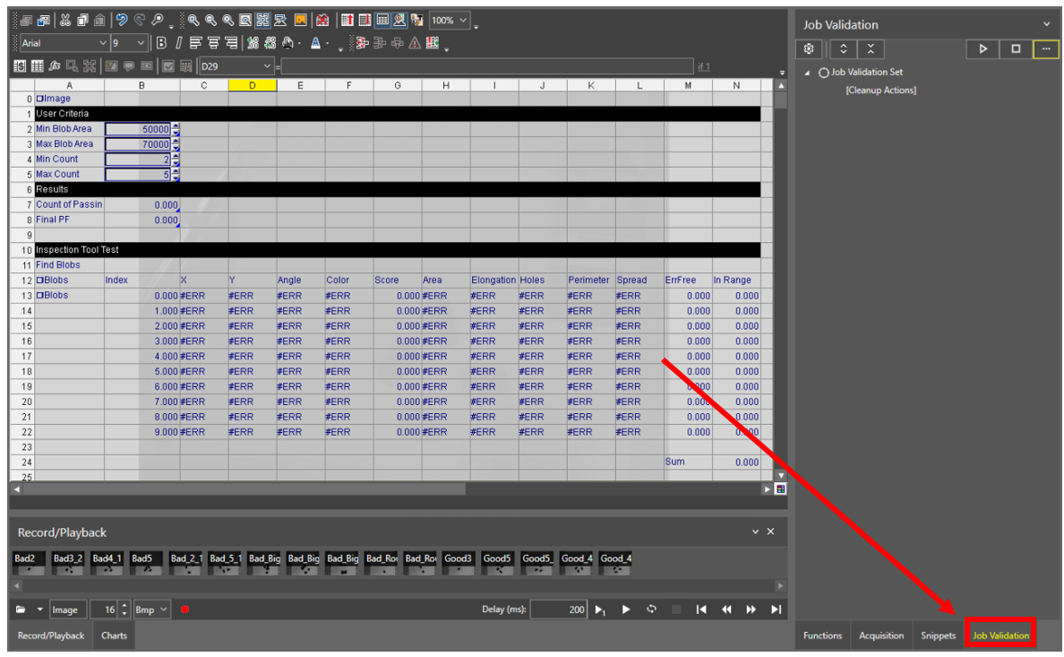Click the Cut scissors icon
The height and width of the screenshot is (657, 1064).
click(64, 20)
